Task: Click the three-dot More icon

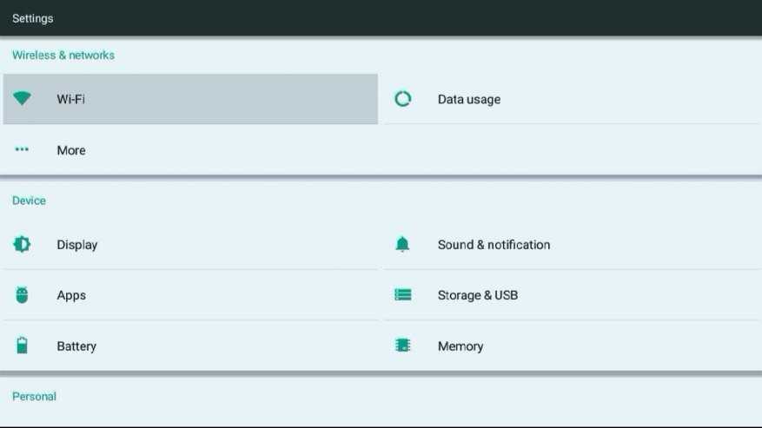Action: tap(22, 150)
